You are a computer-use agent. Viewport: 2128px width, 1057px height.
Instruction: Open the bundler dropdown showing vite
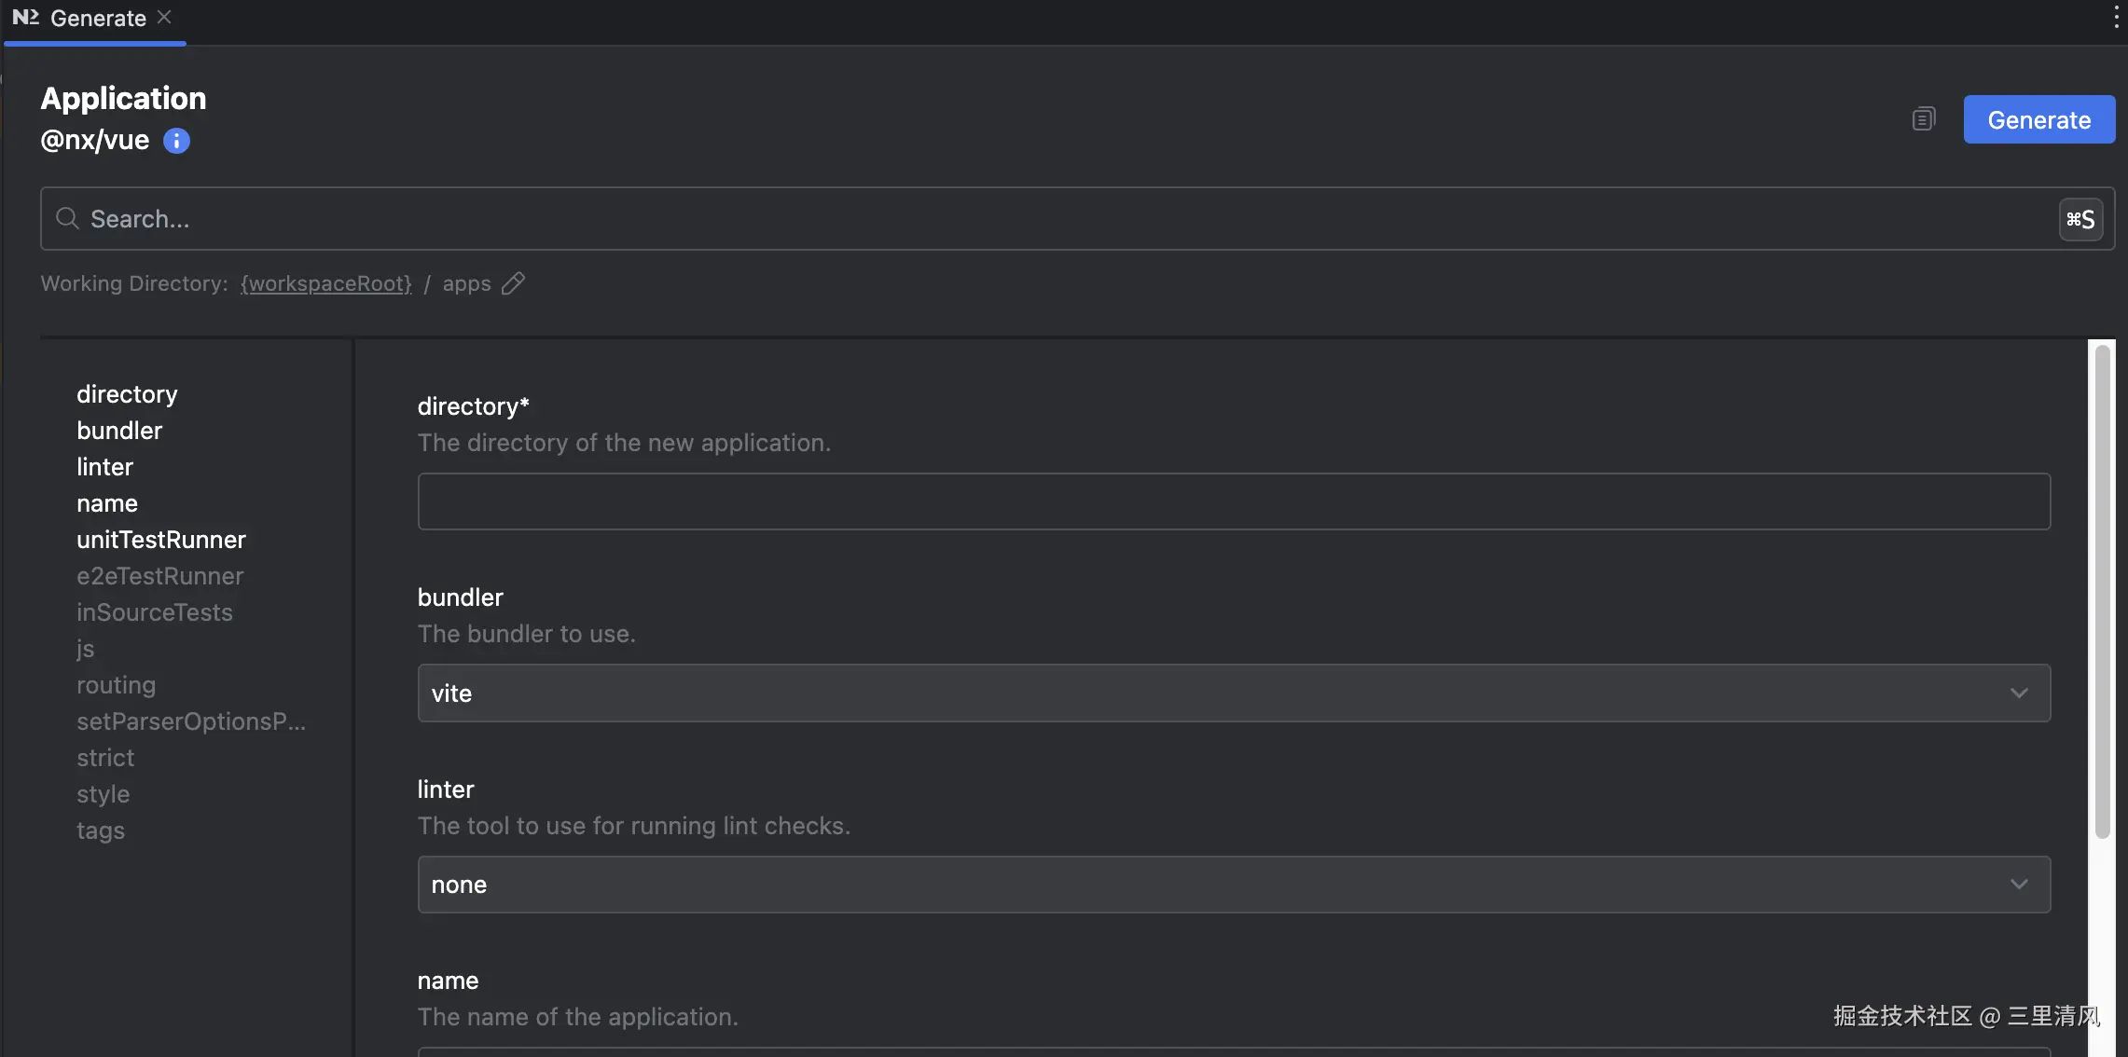pyautogui.click(x=1233, y=693)
